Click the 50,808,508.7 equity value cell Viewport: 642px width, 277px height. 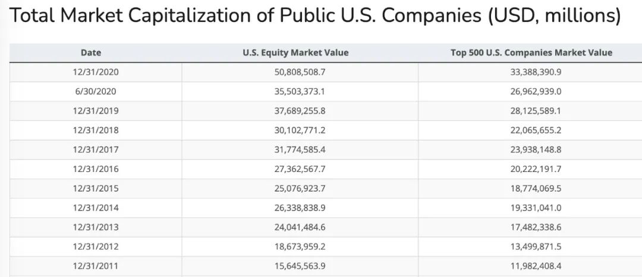pyautogui.click(x=300, y=72)
